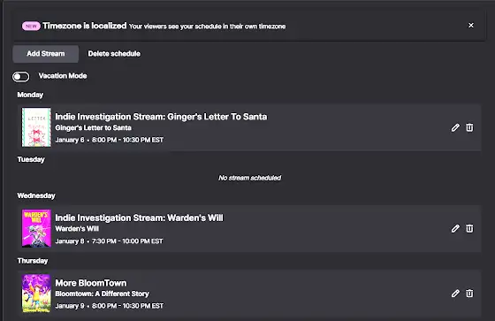Click the No stream scheduled Tuesday row
The width and height of the screenshot is (495, 321).
(249, 178)
